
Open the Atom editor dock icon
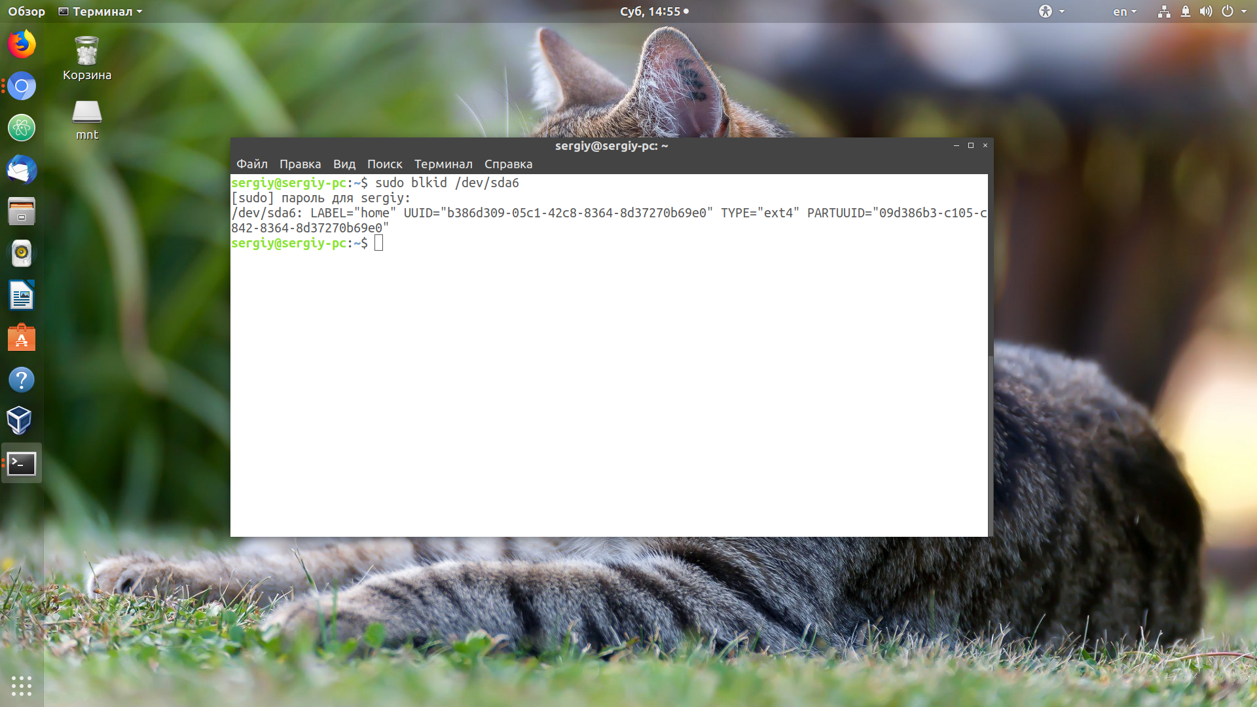[x=22, y=128]
